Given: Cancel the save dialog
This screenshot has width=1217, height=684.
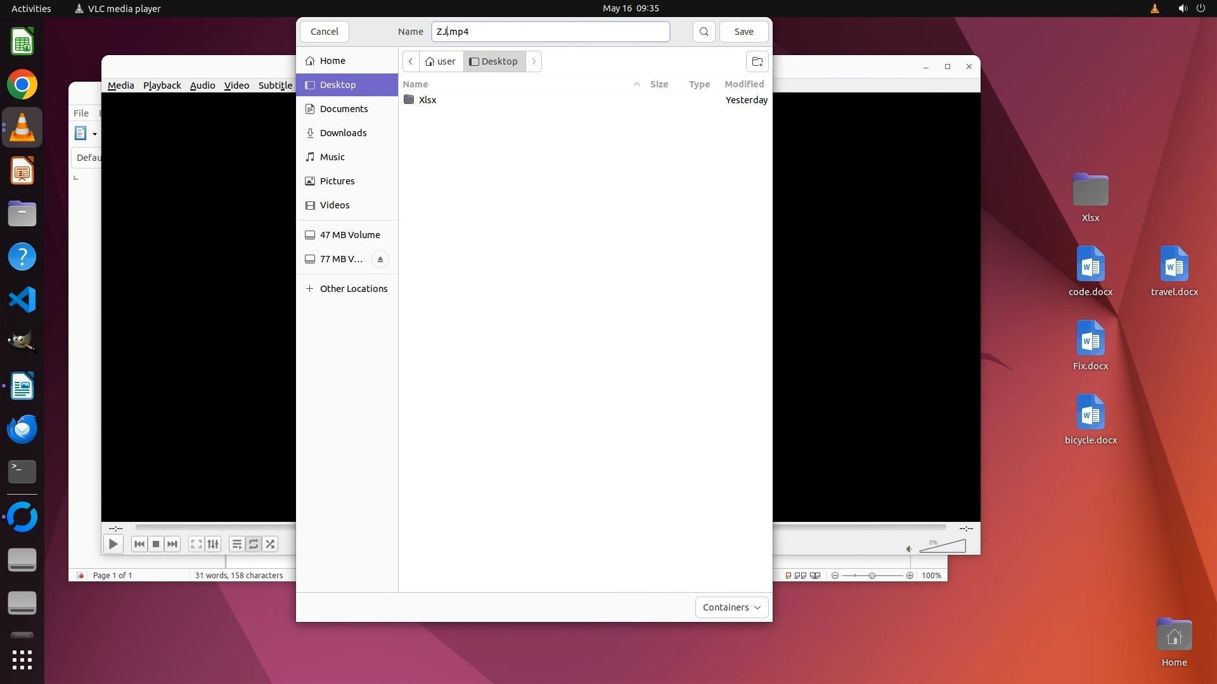Looking at the screenshot, I should (x=324, y=32).
